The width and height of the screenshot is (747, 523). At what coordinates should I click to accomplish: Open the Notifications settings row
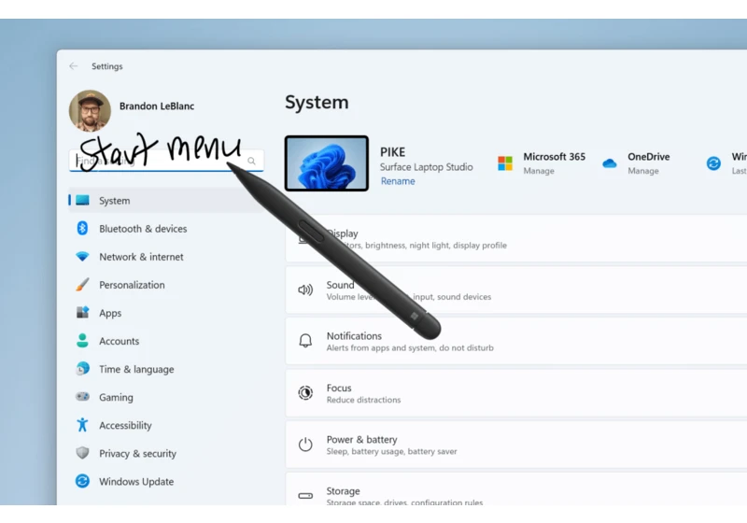point(516,341)
